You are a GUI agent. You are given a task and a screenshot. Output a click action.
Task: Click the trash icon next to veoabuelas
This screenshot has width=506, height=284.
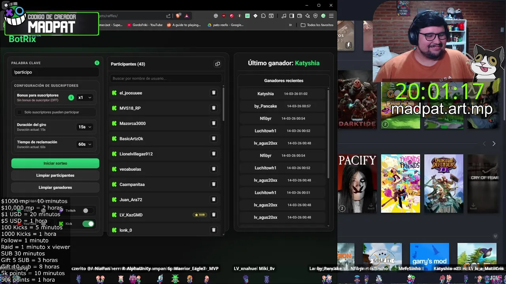pyautogui.click(x=213, y=169)
